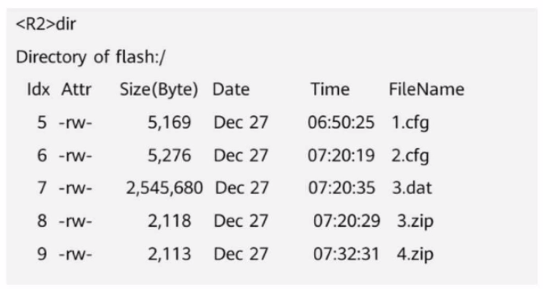Click the Date column header
Screen dimensions: 543x289
(x=231, y=89)
